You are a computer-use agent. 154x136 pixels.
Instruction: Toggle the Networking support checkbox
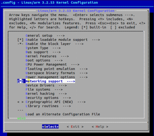pyautogui.click(x=21, y=81)
